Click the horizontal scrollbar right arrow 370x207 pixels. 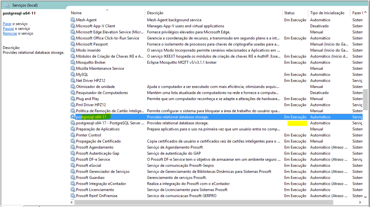[x=360, y=202]
